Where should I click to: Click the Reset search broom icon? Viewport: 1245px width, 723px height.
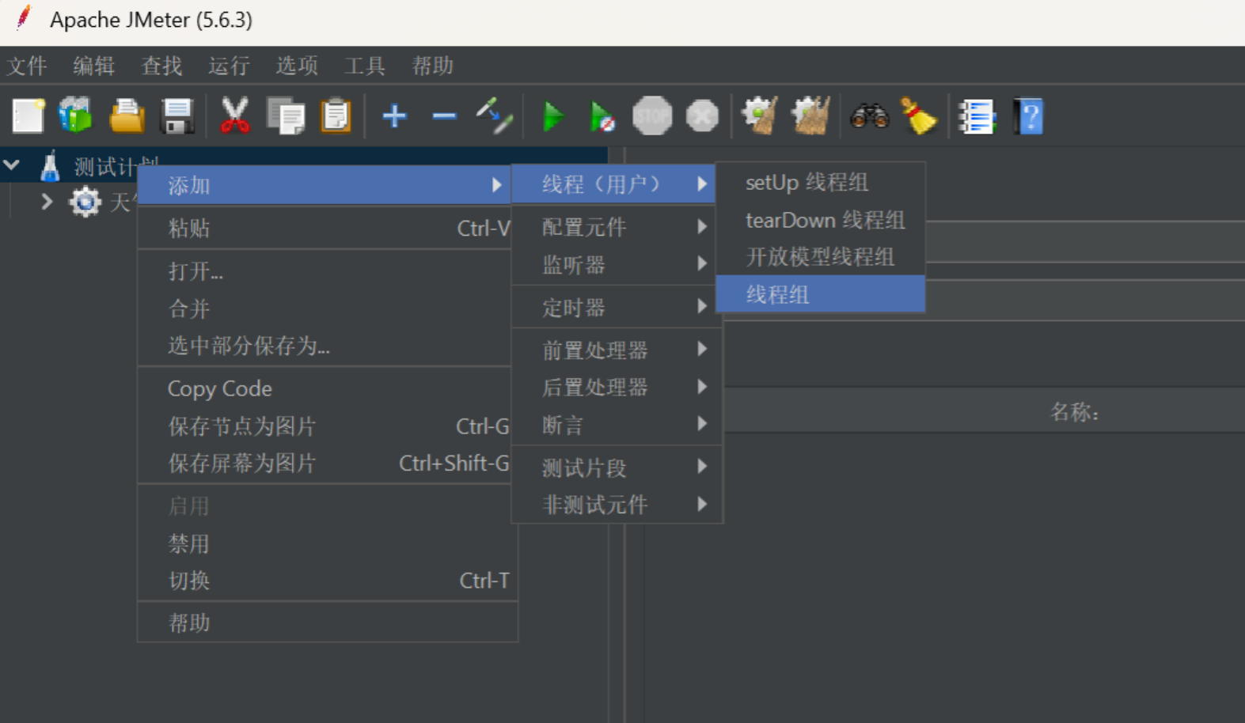click(x=918, y=117)
